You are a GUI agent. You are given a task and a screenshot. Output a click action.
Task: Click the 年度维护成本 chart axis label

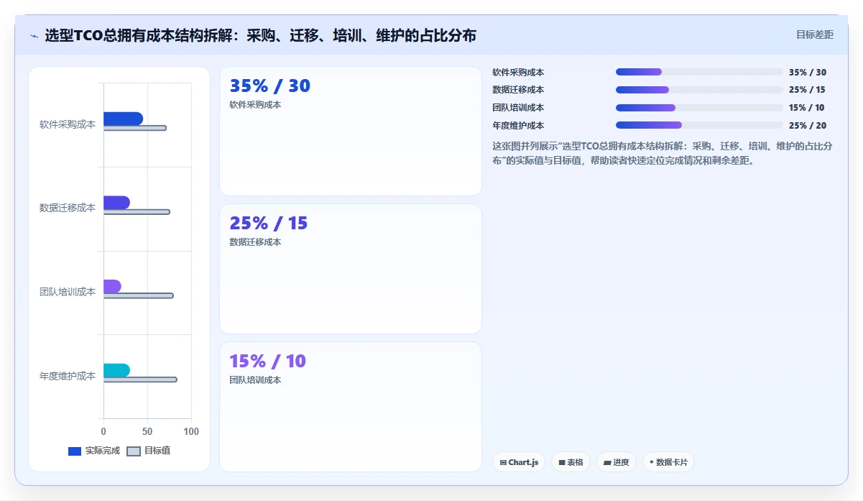(68, 376)
